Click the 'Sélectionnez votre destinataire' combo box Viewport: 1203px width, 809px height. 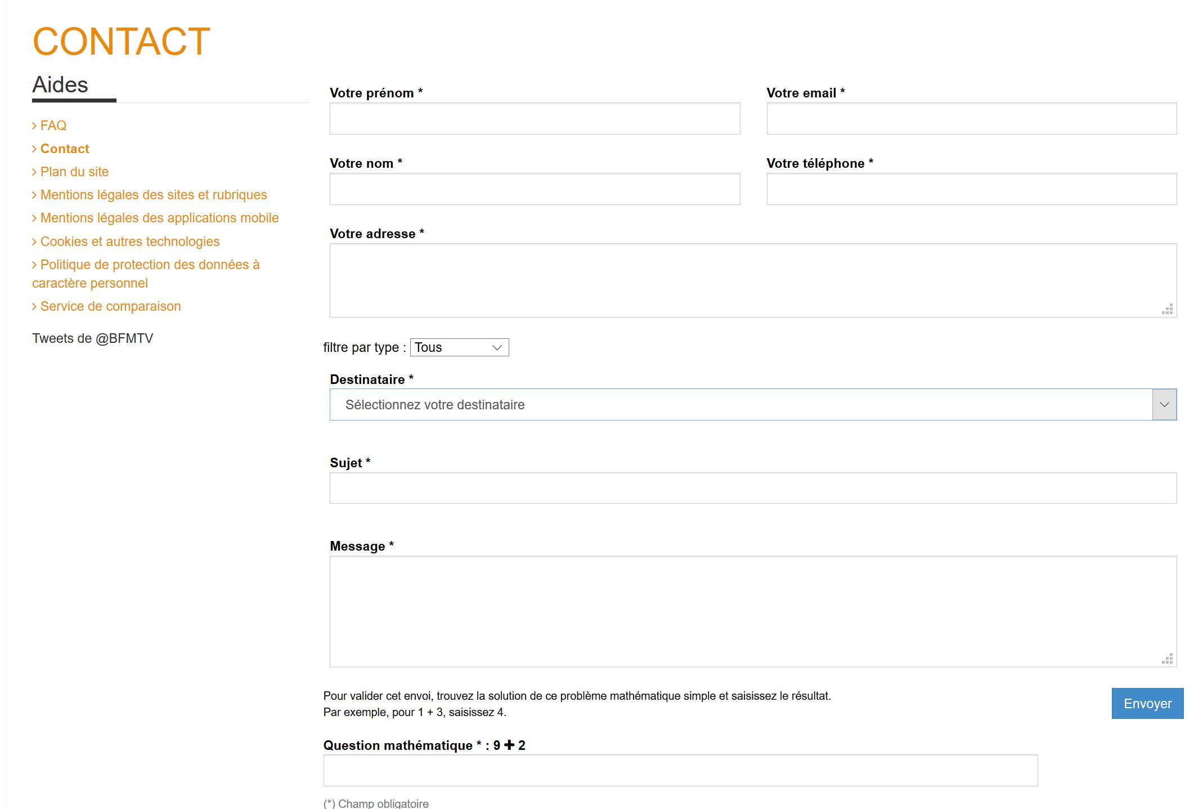(x=740, y=405)
